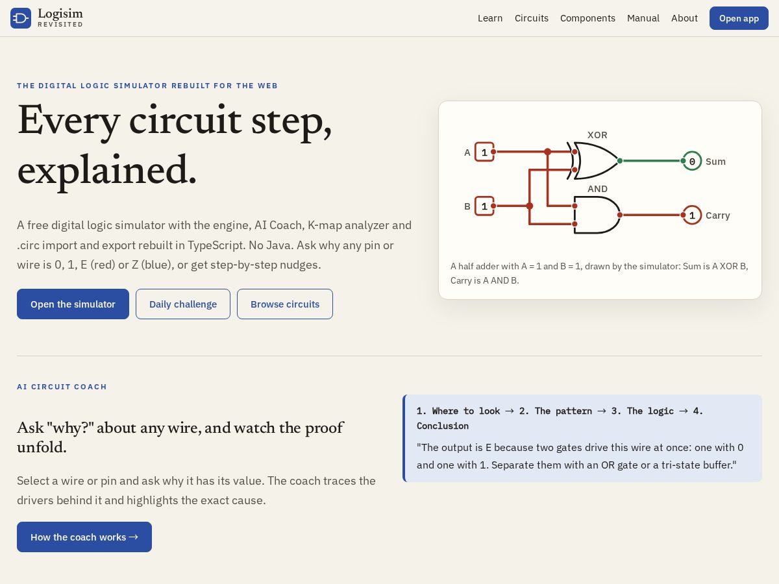Viewport: 779px width, 584px height.
Task: Select the Sum output pin
Action: pos(692,161)
